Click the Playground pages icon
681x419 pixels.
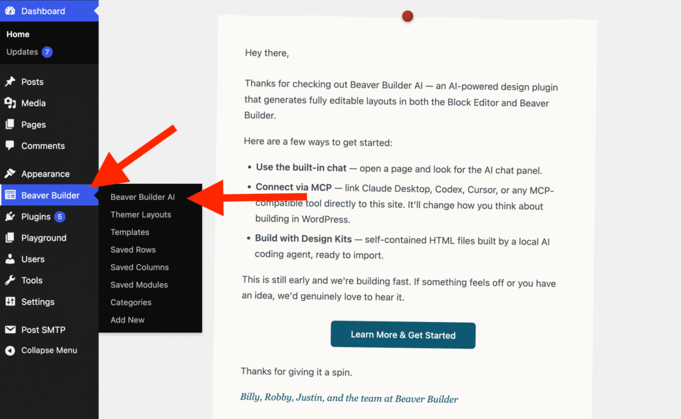pos(10,238)
